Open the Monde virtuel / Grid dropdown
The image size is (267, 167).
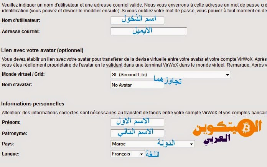tap(171, 75)
